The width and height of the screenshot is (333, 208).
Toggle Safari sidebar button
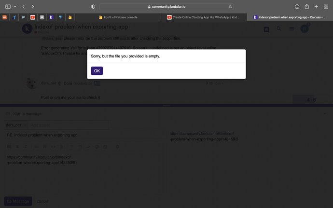coord(8,7)
